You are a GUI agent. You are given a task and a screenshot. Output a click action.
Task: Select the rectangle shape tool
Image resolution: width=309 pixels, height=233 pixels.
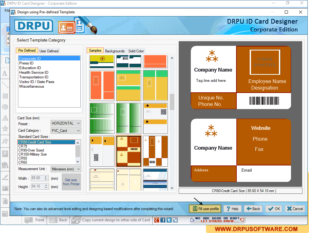(5, 96)
